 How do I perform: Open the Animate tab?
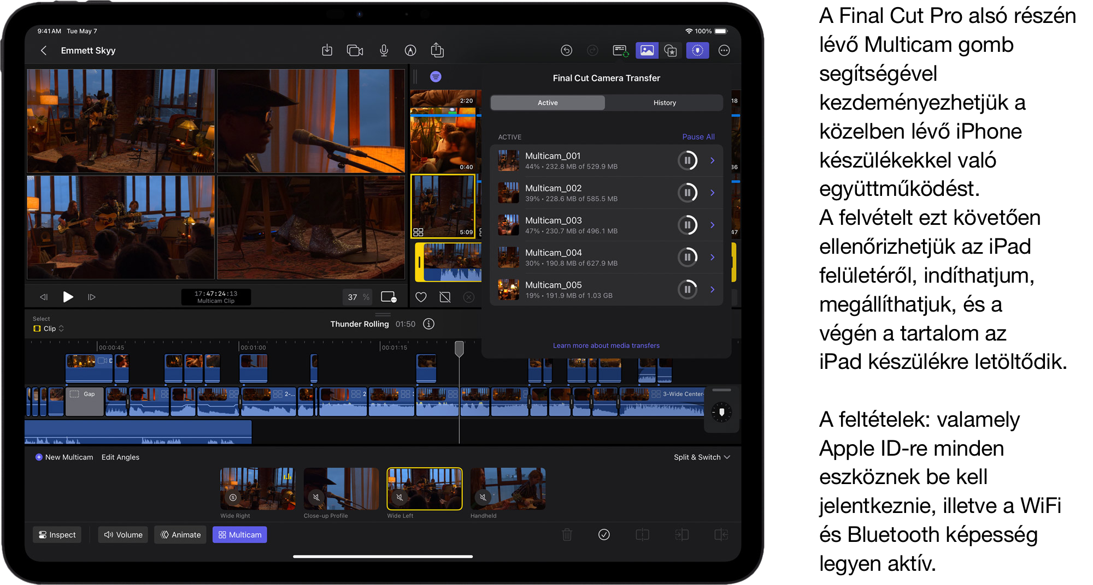(180, 535)
